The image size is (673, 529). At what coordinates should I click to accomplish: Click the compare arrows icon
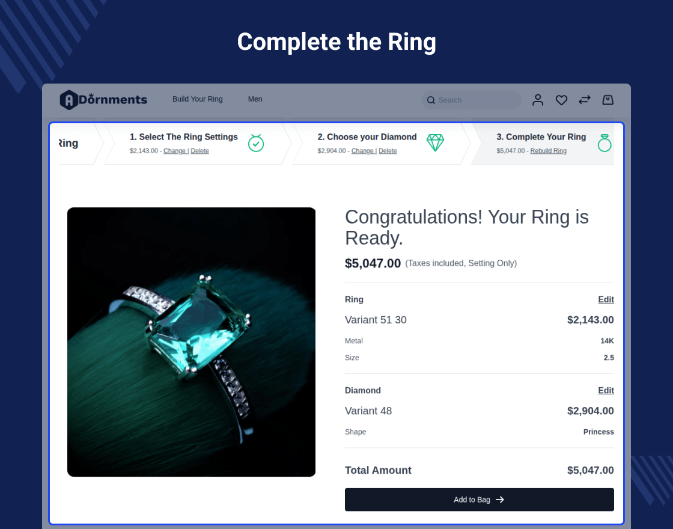click(585, 100)
